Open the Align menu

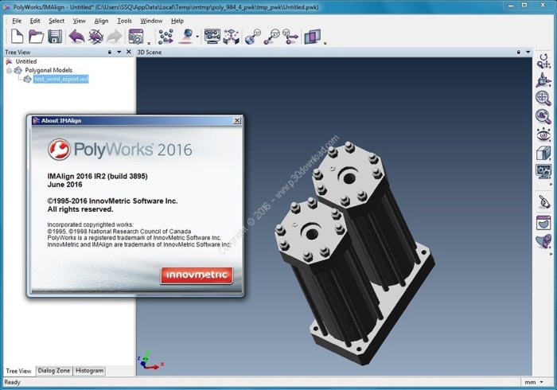pos(101,21)
